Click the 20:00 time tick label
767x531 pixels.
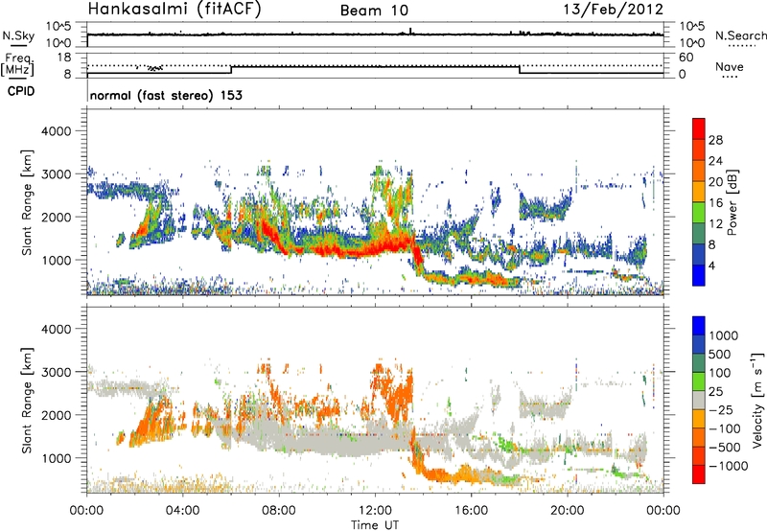[568, 511]
